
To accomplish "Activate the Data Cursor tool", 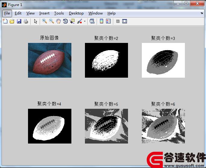I will pos(72,21).
